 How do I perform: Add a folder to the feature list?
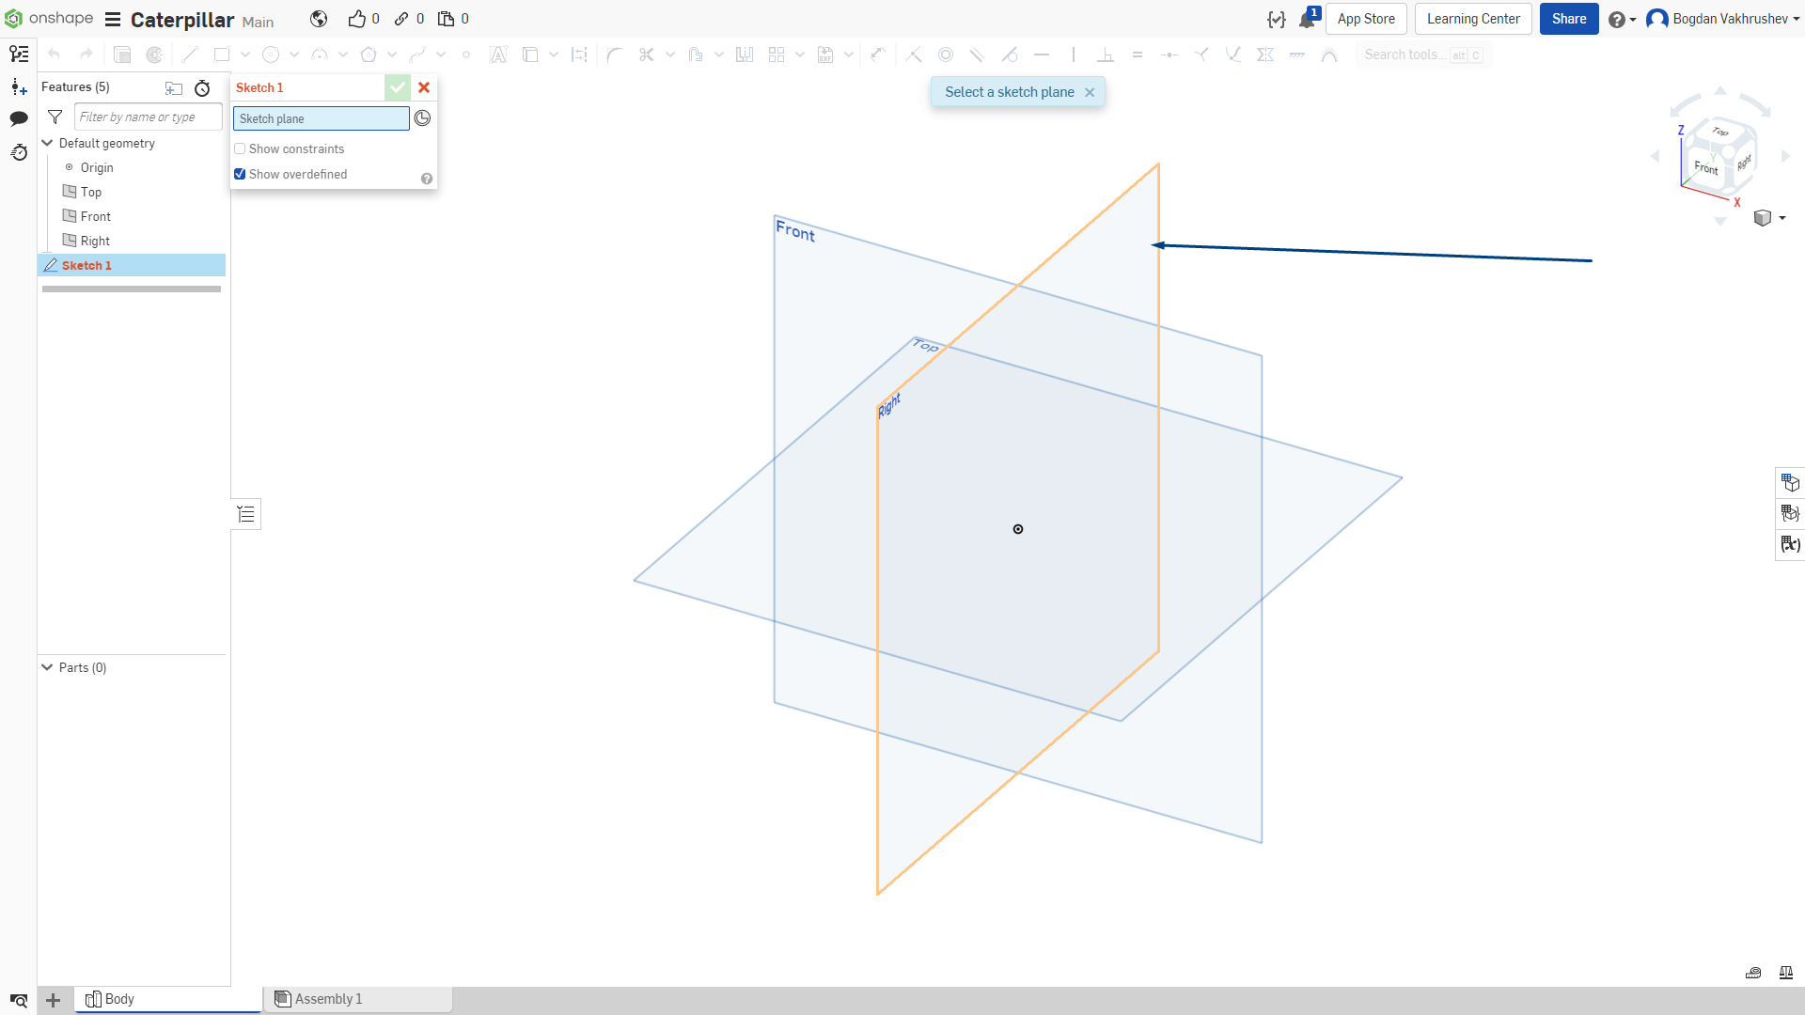pos(174,87)
